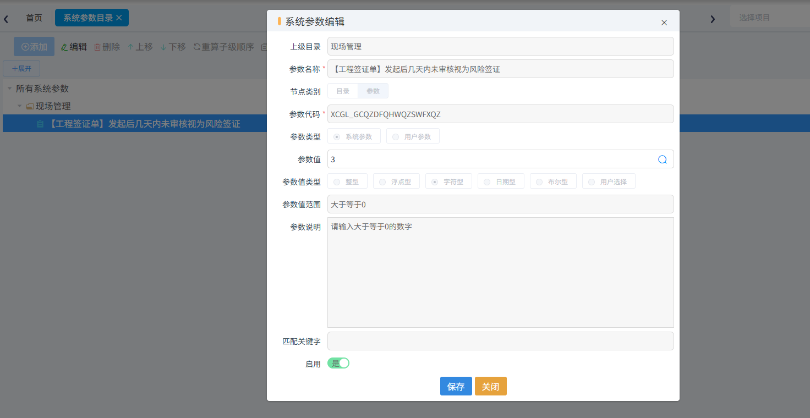810x418 pixels.
Task: Click the 匹配关键字 input field
Action: [501, 341]
